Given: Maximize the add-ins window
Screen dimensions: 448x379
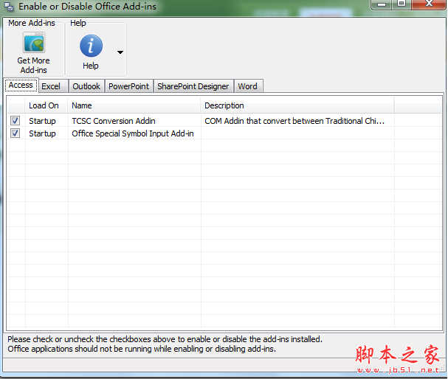Looking at the screenshot, I should [x=402, y=4].
